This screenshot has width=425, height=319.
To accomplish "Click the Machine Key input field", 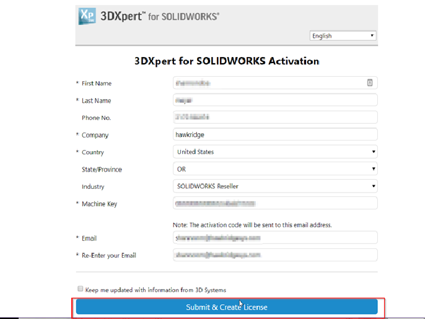I will 275,203.
